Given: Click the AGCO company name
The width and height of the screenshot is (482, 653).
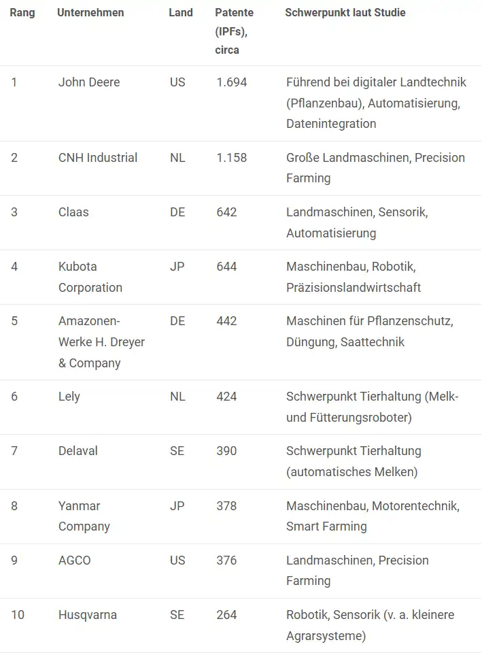Looking at the screenshot, I should (75, 560).
